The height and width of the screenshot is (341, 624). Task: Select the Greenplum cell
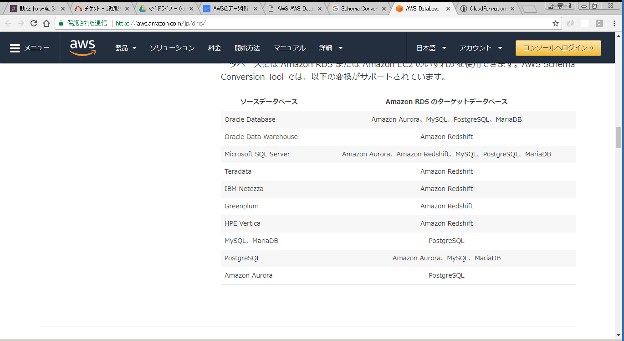coord(241,206)
